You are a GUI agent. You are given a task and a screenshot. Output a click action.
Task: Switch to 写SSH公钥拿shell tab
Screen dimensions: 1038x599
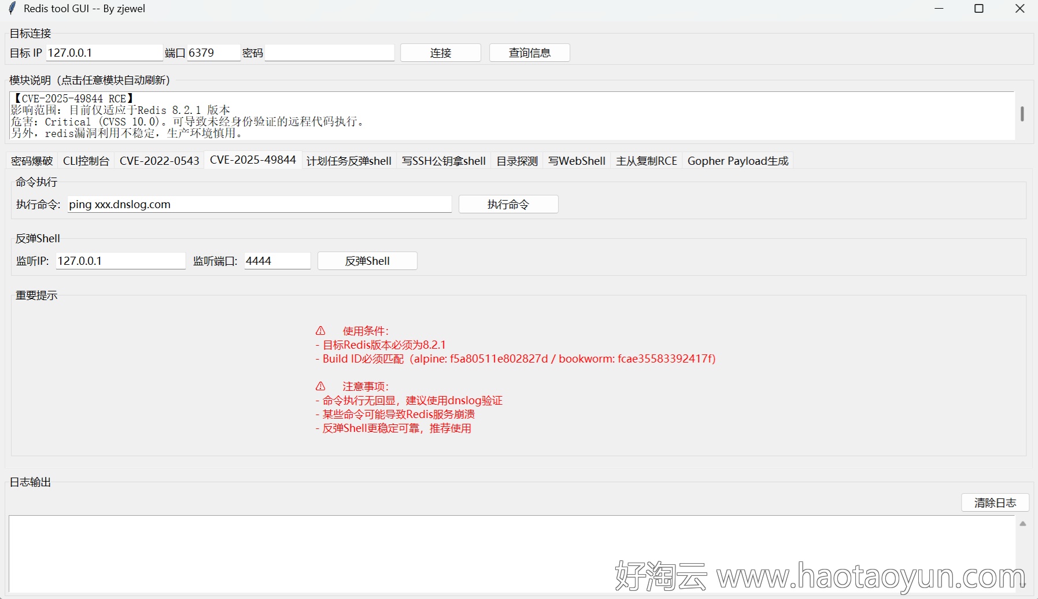(x=444, y=161)
